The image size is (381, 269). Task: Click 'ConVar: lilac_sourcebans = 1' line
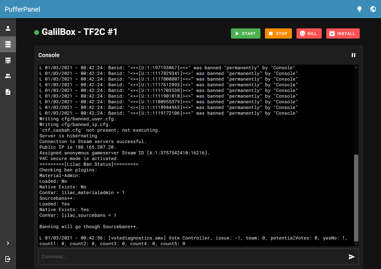[x=78, y=215]
